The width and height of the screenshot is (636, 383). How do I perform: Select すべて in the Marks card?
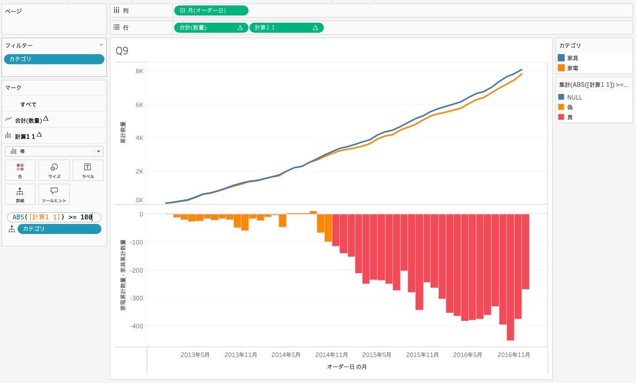pos(28,104)
